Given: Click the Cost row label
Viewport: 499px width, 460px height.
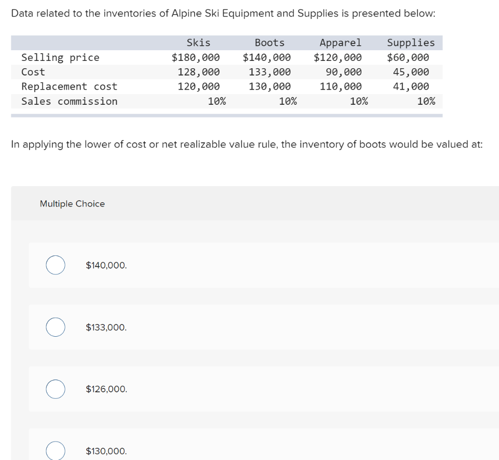Looking at the screenshot, I should coord(33,72).
